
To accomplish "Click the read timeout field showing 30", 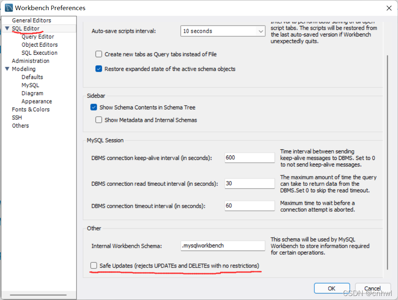I will point(249,183).
